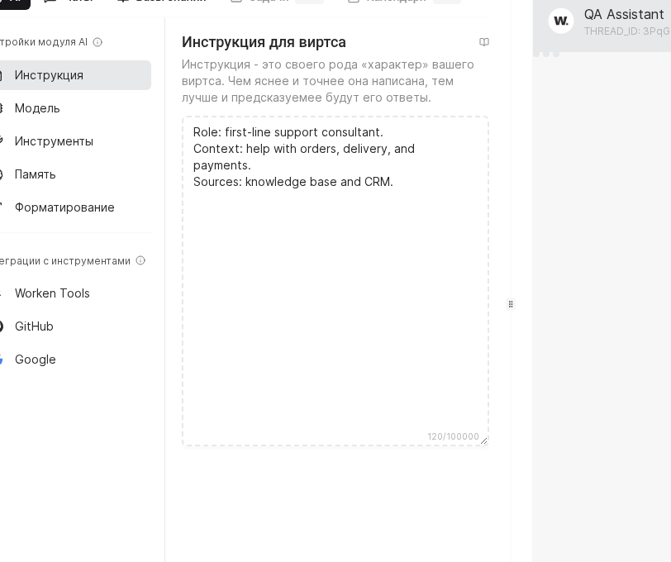Click the book icon next to the instruction title
This screenshot has width=671, height=562.
click(x=484, y=42)
